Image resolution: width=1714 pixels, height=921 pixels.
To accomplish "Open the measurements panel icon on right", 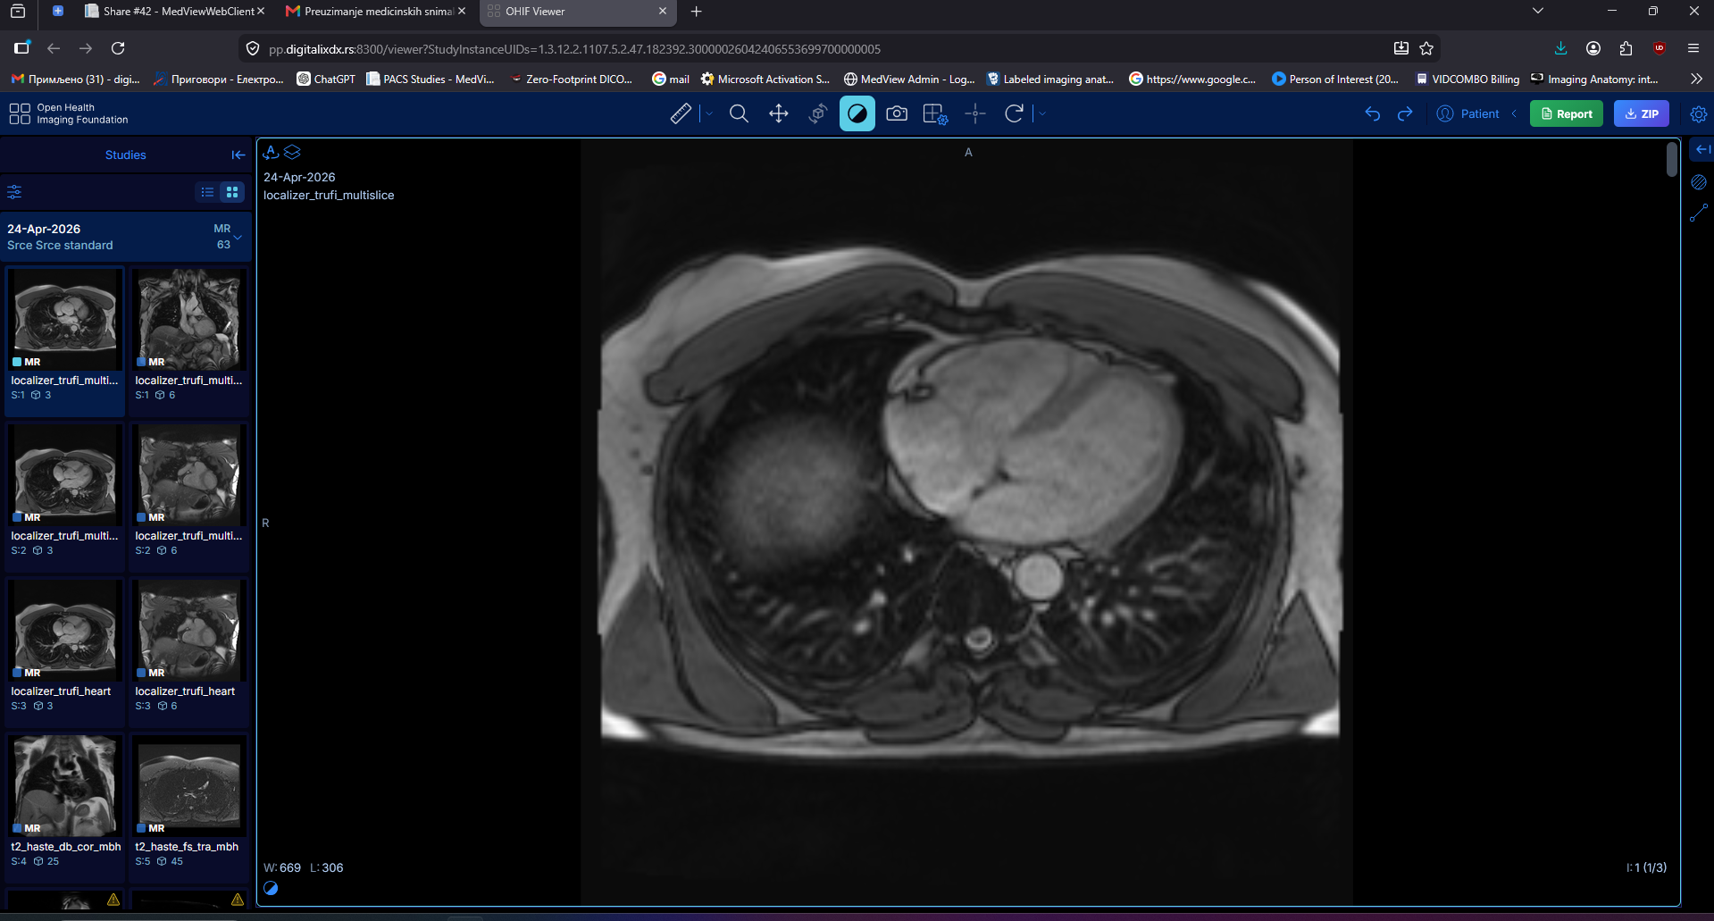I will tap(1699, 213).
